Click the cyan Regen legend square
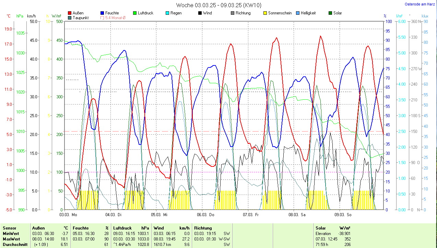437x248 pixels. pos(167,13)
